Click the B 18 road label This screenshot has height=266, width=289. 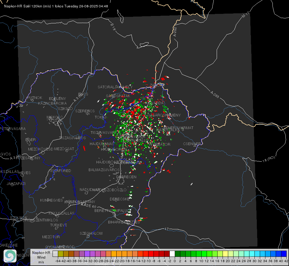(x=113, y=27)
